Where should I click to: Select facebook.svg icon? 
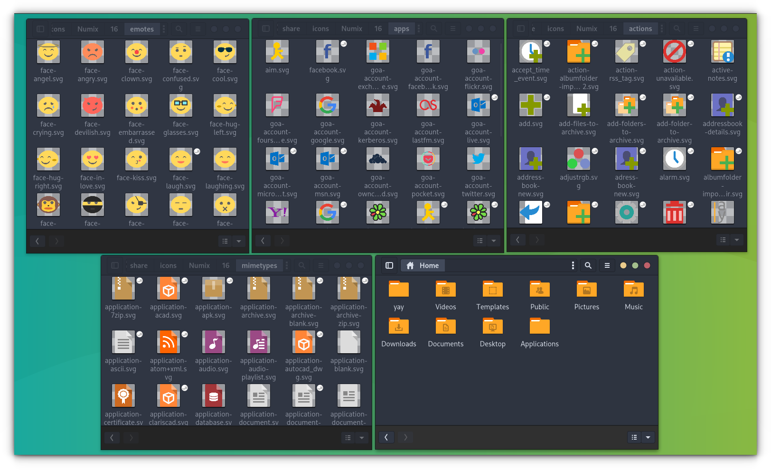coord(328,52)
